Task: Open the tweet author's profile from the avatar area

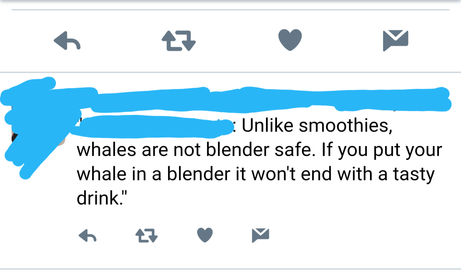Action: click(x=35, y=128)
